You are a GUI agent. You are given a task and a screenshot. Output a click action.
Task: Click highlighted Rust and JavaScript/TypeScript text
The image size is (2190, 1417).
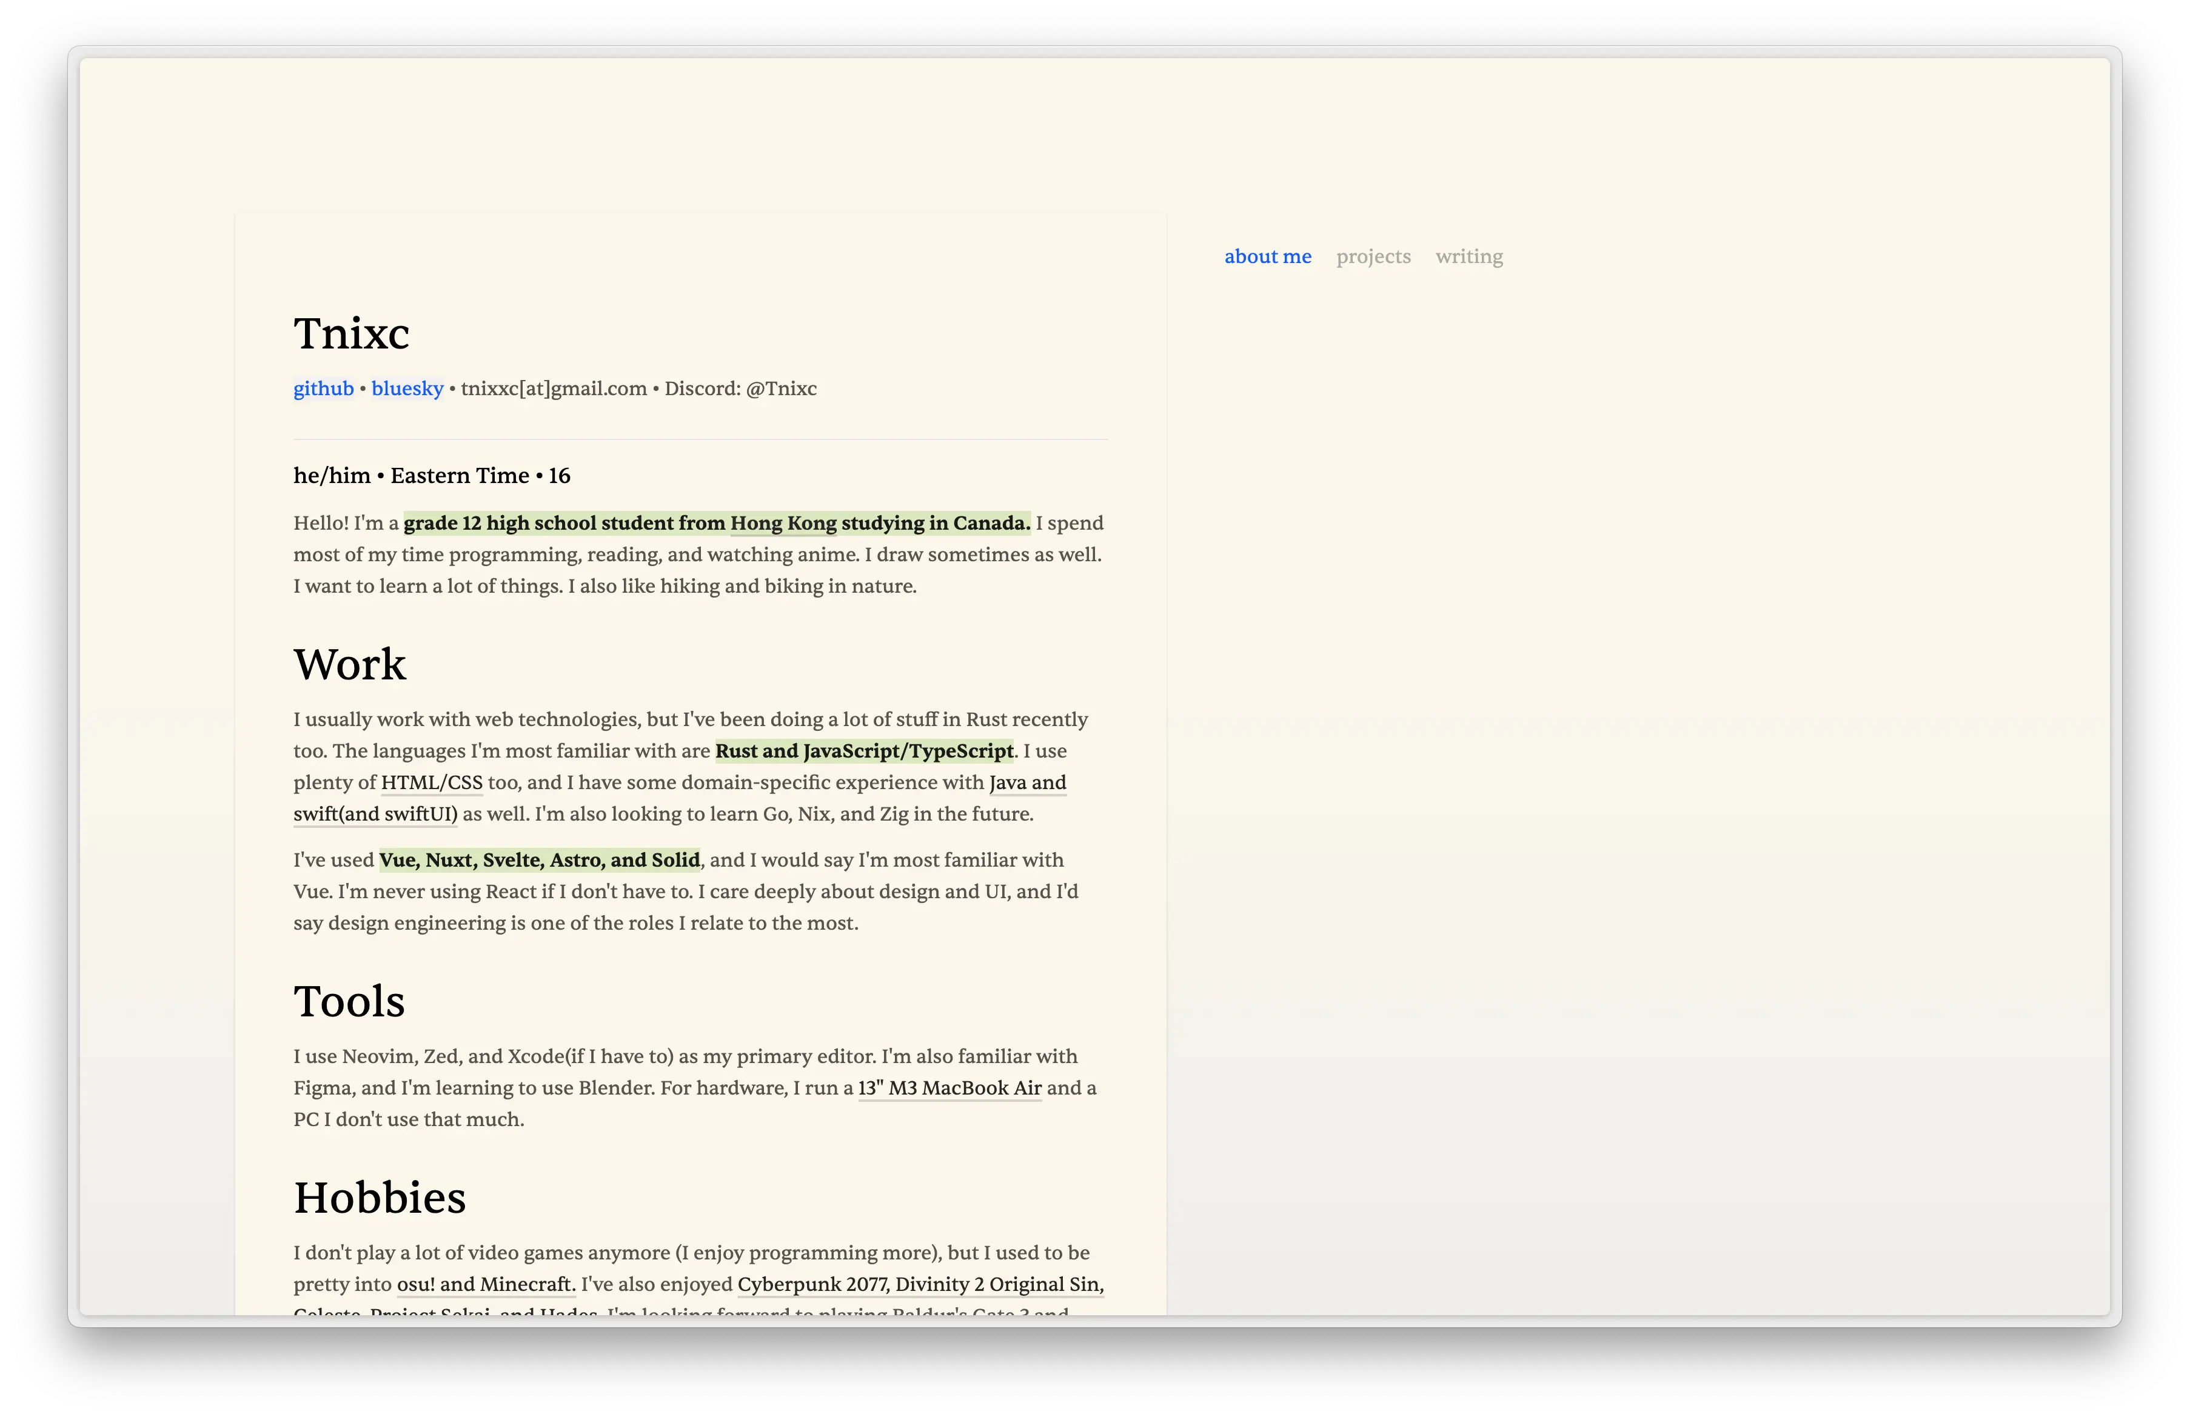864,752
